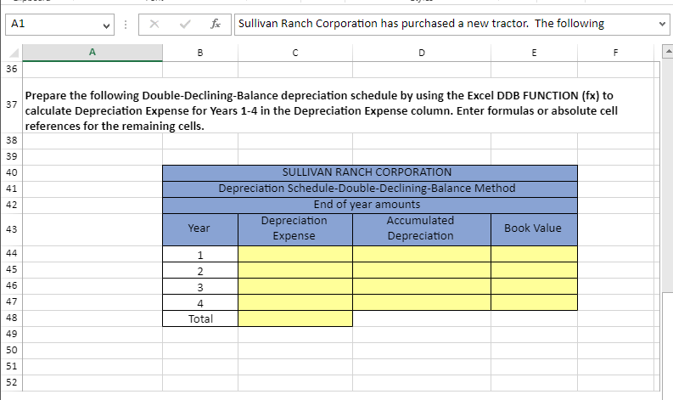Click the 'Accumulated Depreciation' header cell
673x400 pixels.
pyautogui.click(x=422, y=229)
